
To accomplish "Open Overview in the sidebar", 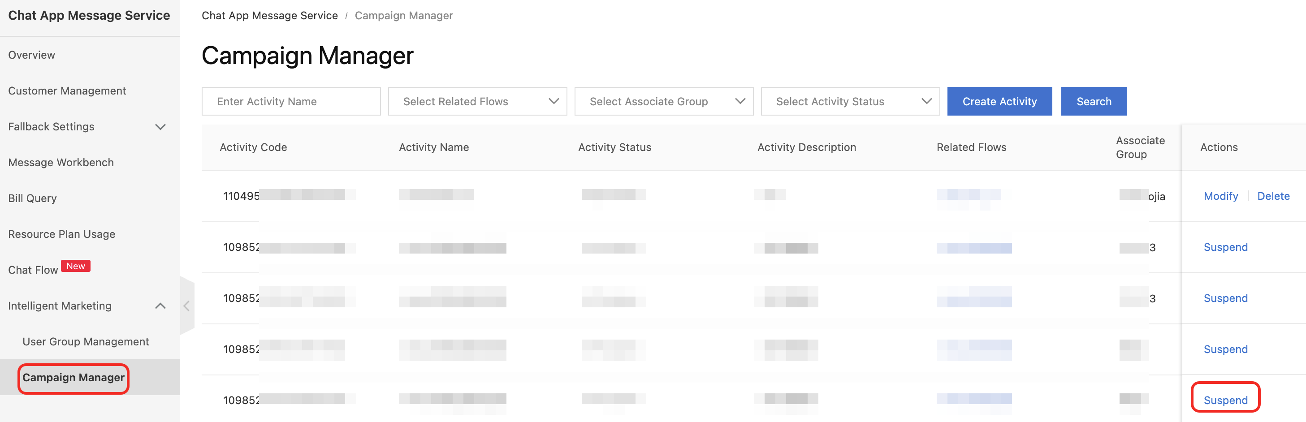I will (31, 55).
